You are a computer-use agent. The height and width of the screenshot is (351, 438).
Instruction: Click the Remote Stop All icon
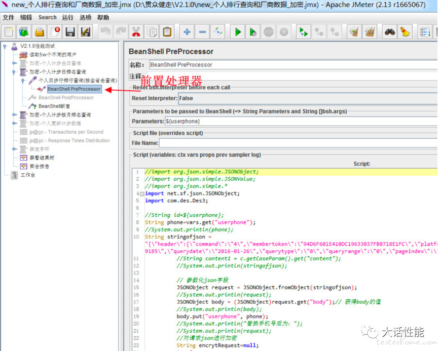pos(335,32)
